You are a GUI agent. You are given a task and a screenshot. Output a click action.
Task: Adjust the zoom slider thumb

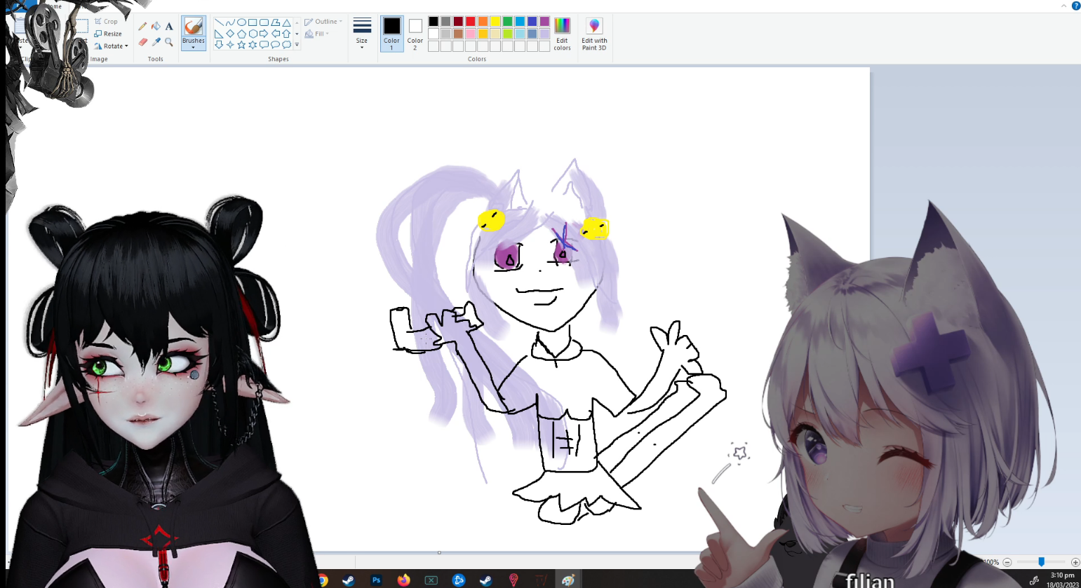(1042, 562)
